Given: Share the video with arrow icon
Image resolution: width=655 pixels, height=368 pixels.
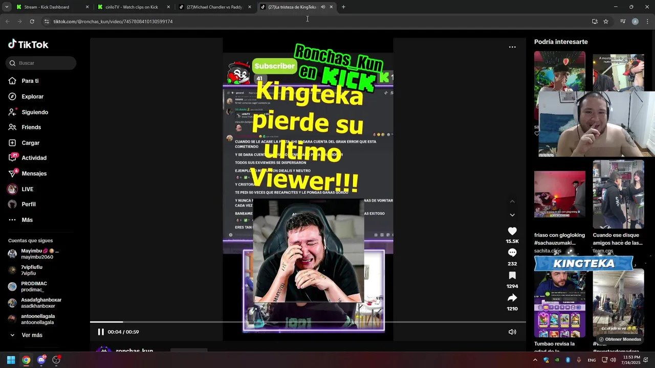Looking at the screenshot, I should tap(512, 298).
